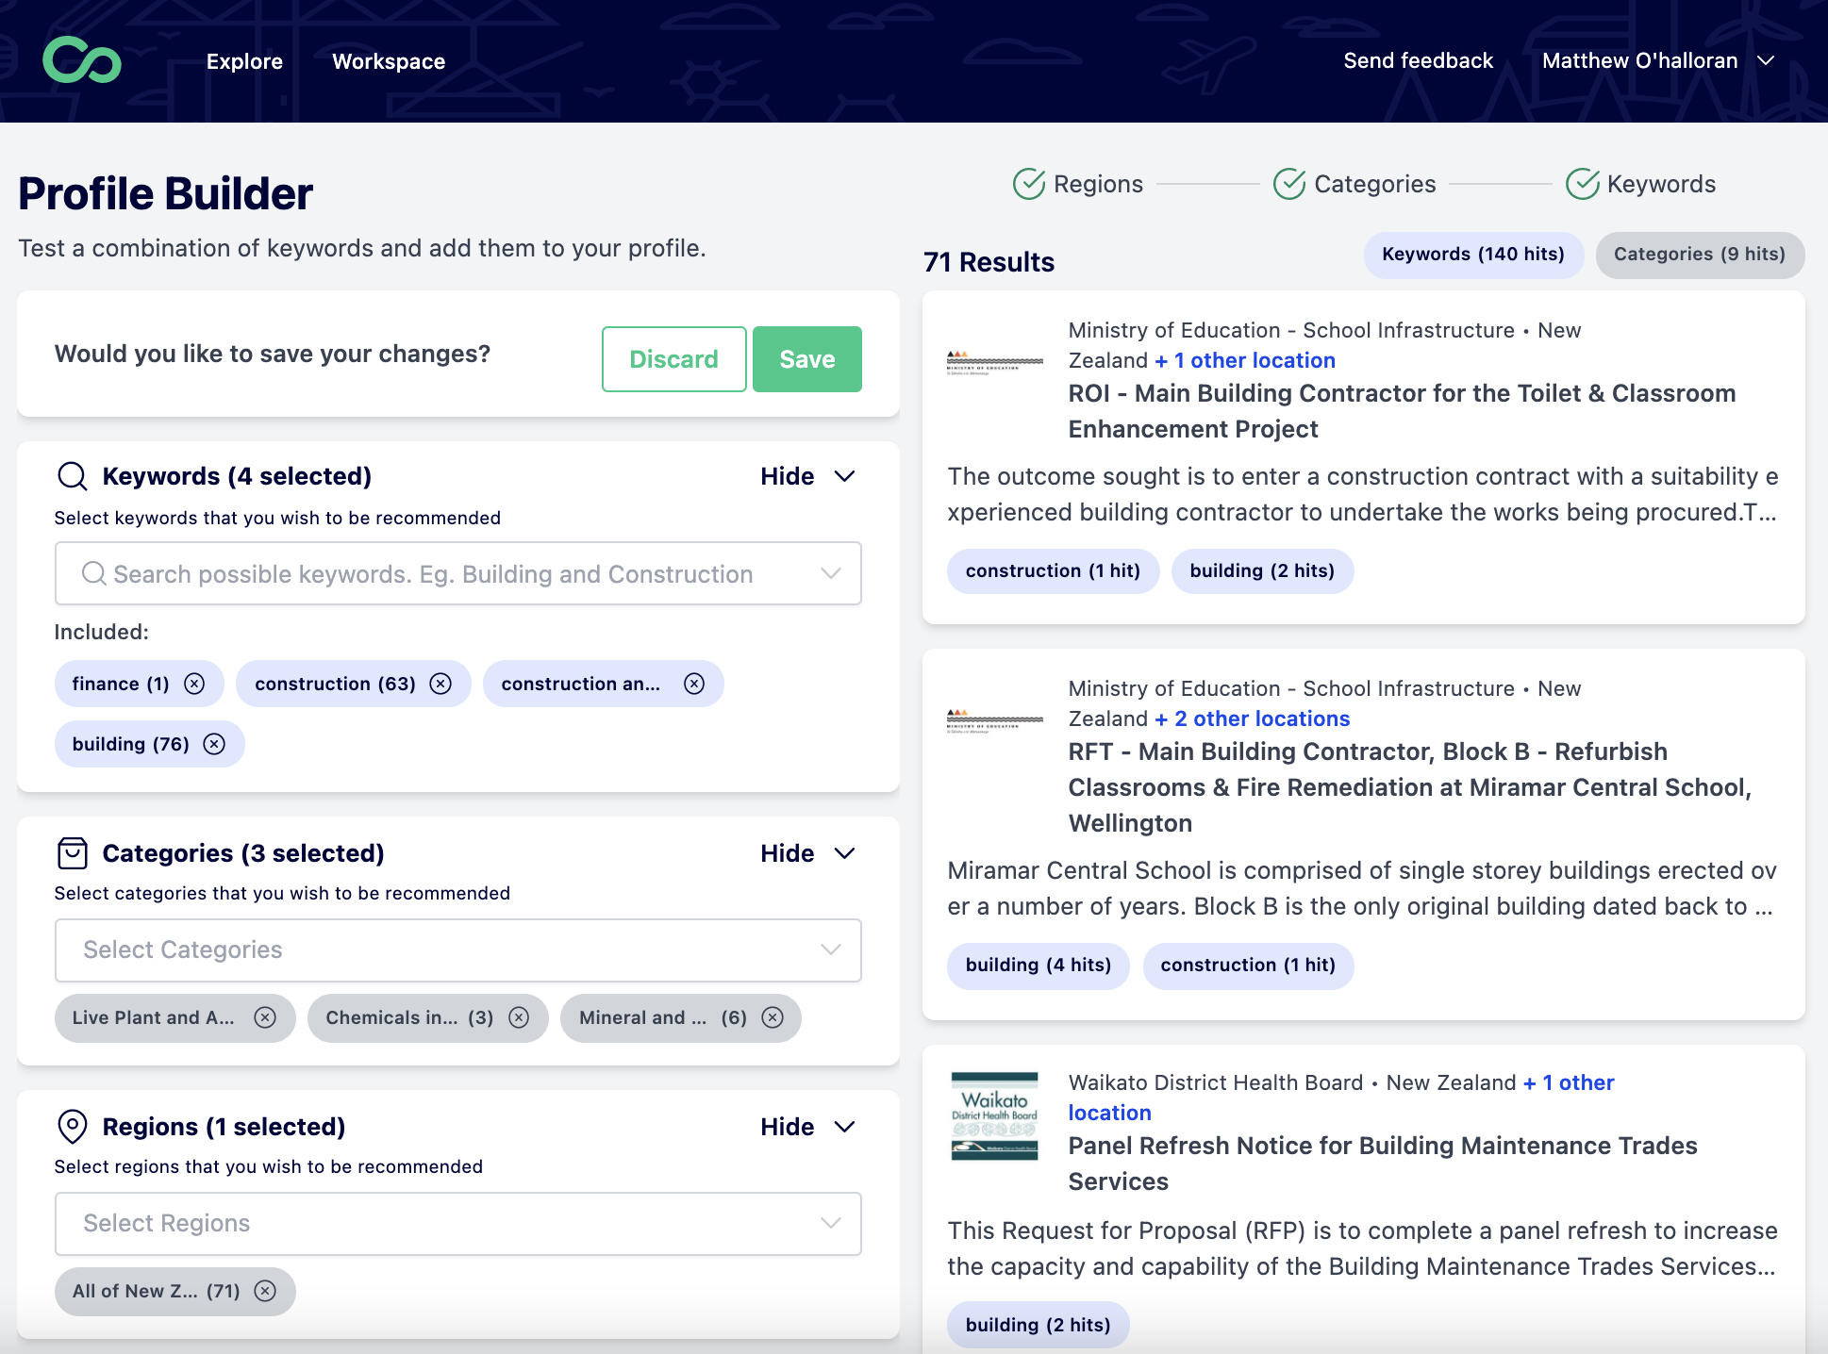Click the 'building (2 hits)' tag on ROI card
This screenshot has height=1354, width=1828.
pyautogui.click(x=1262, y=571)
